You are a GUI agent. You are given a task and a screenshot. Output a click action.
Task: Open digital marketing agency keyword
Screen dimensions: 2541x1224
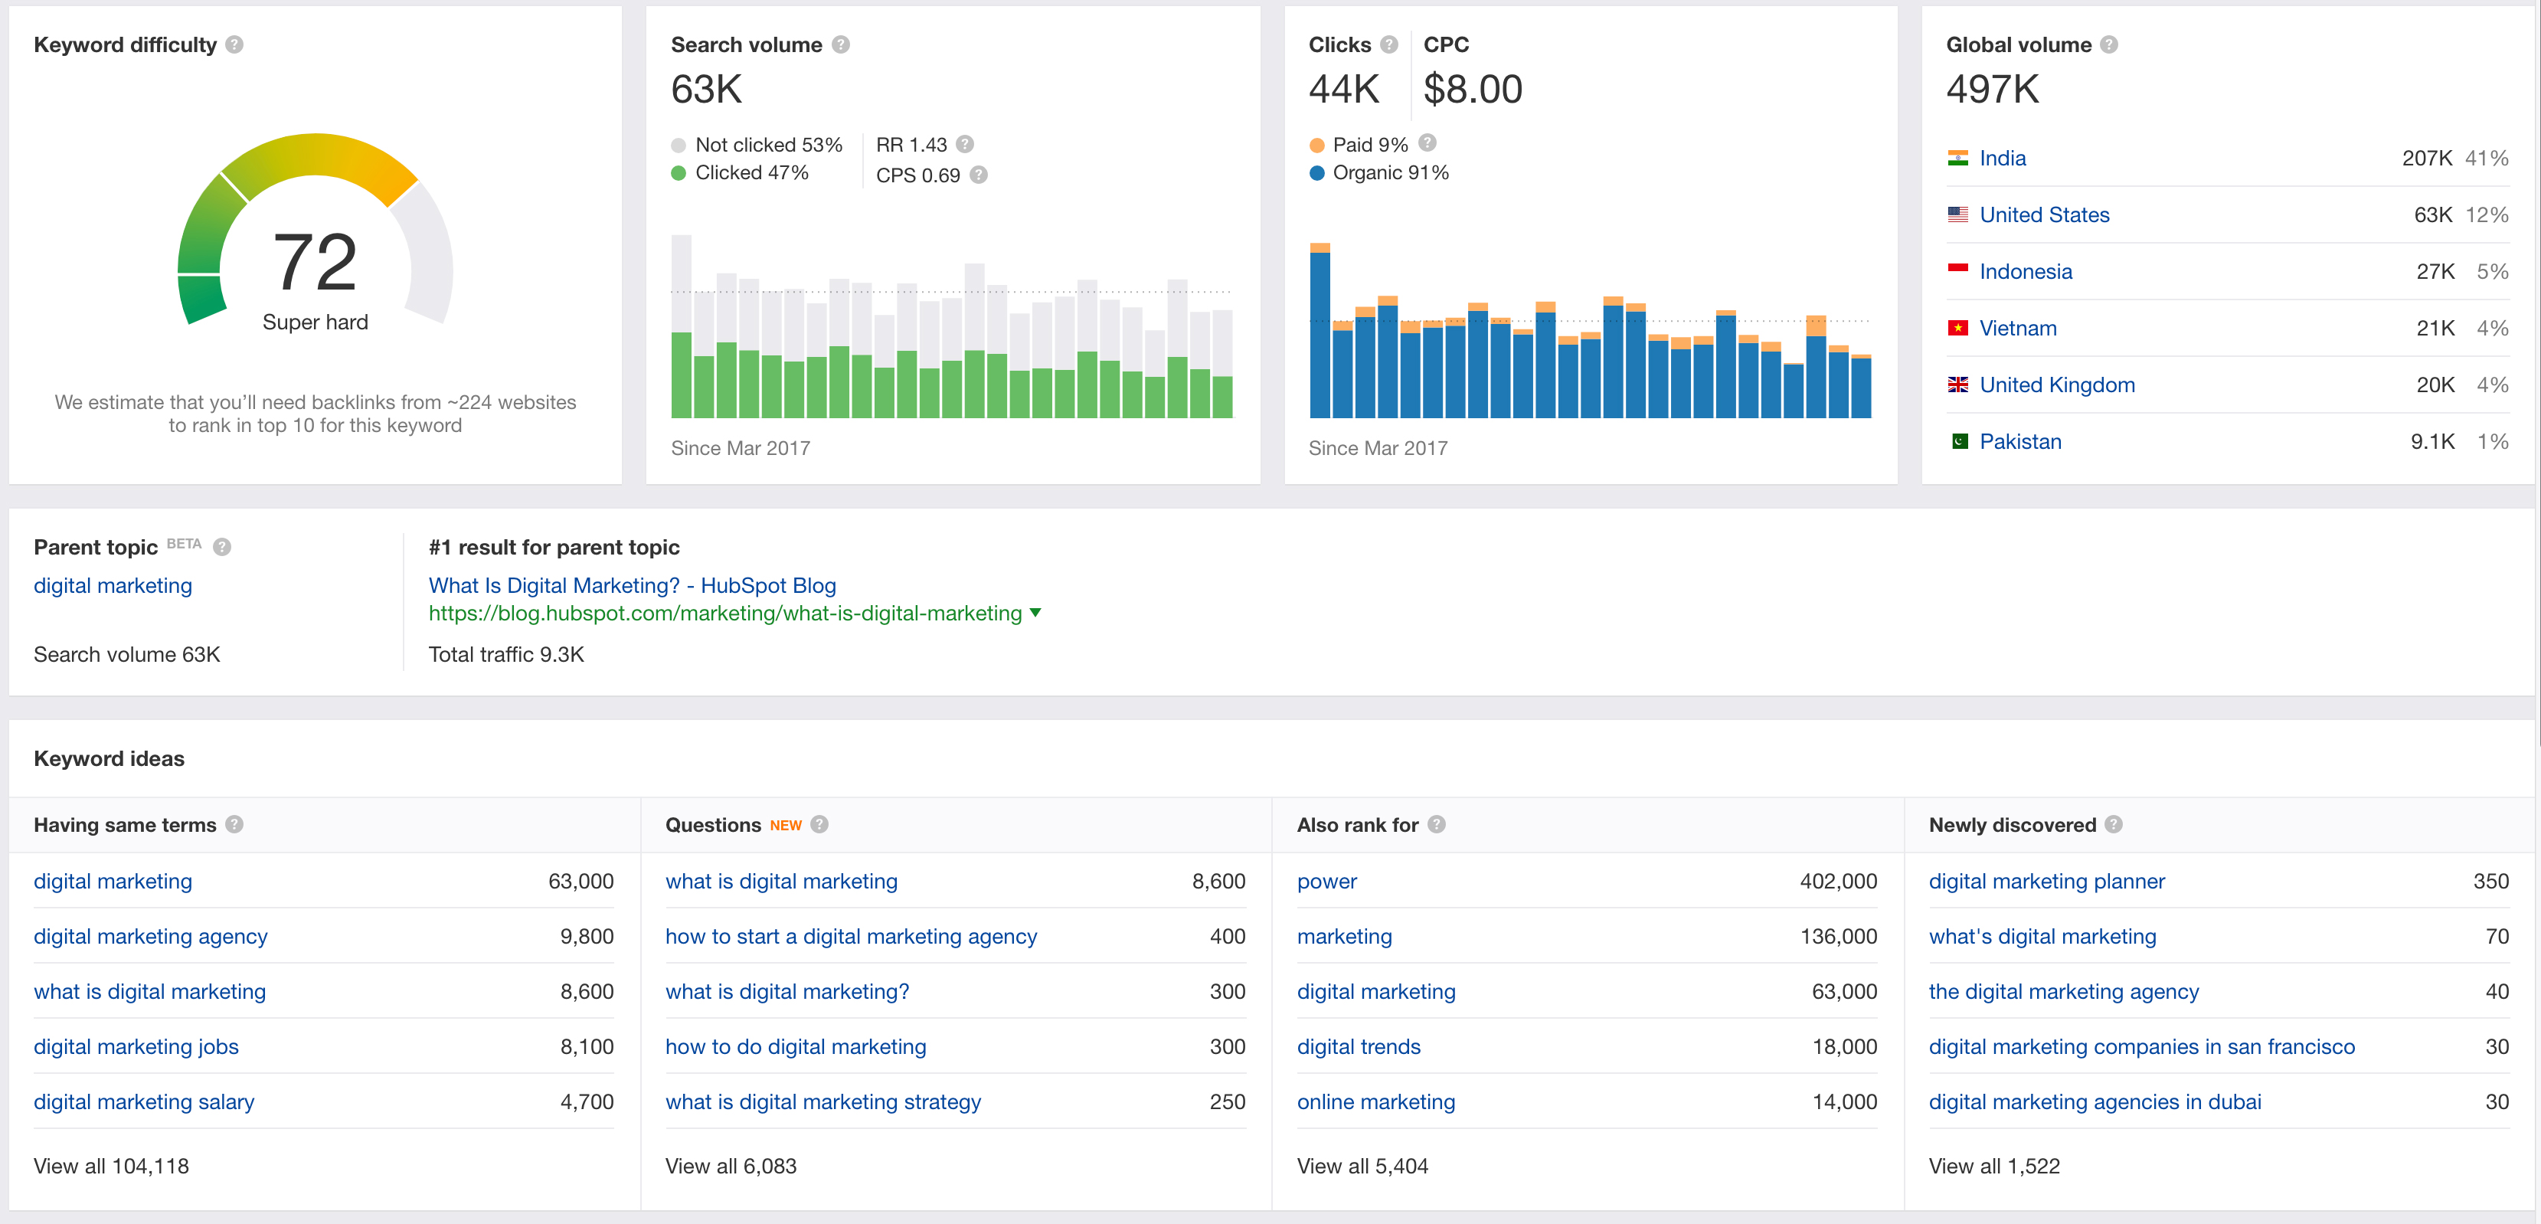[150, 936]
